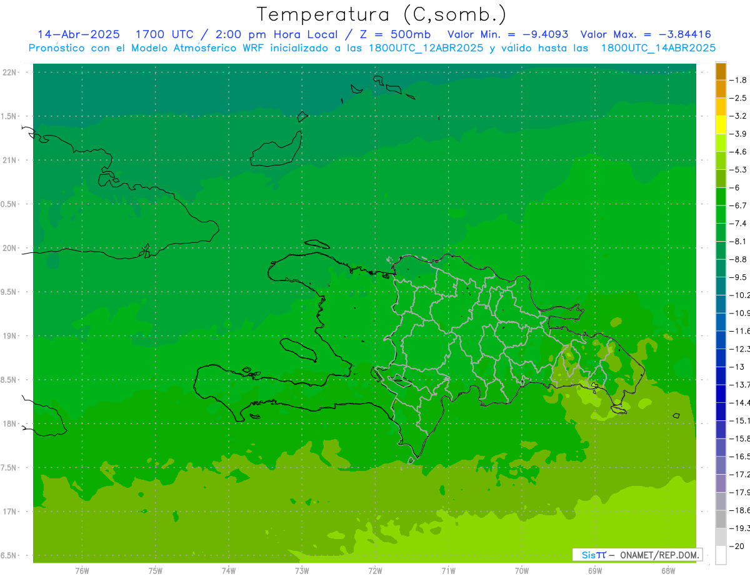Click the yellow legend swatch between -3.2 and -3.9
This screenshot has width=750, height=579.
(x=721, y=125)
